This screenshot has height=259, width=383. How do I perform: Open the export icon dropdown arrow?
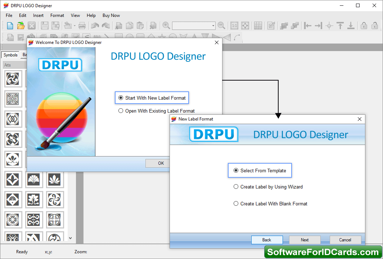coord(75,26)
